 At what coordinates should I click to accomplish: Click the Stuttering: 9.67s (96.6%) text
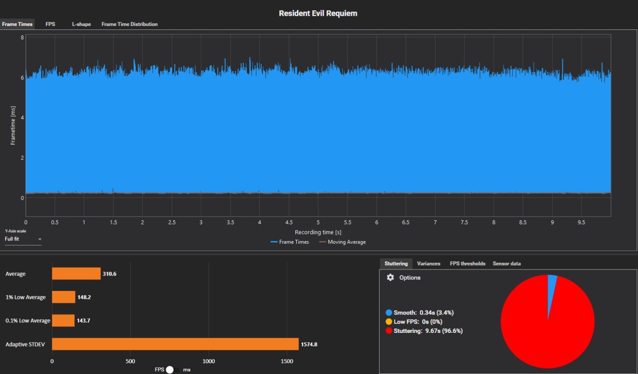428,331
